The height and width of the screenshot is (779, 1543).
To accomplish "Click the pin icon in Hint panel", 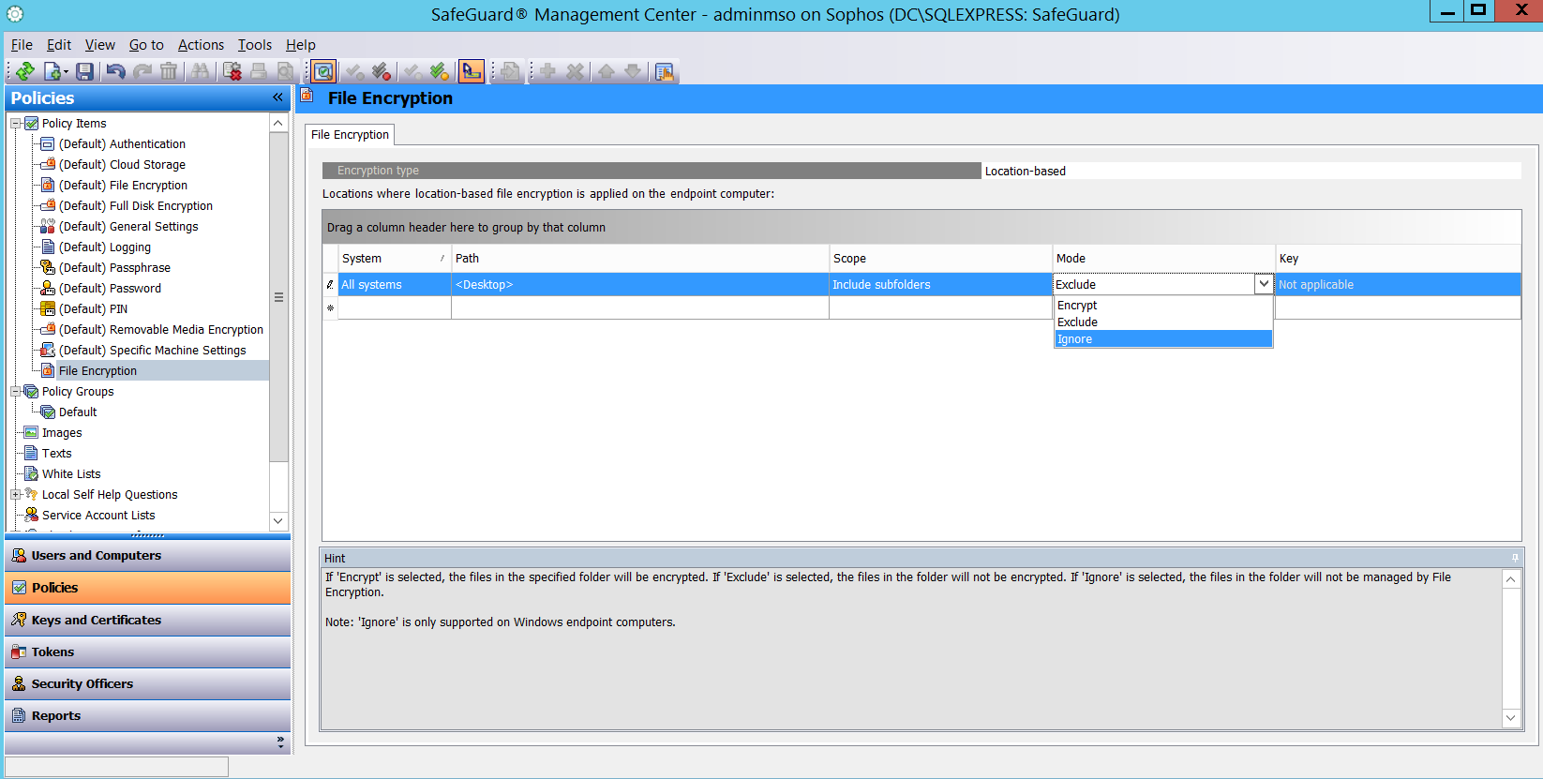I will pyautogui.click(x=1515, y=558).
